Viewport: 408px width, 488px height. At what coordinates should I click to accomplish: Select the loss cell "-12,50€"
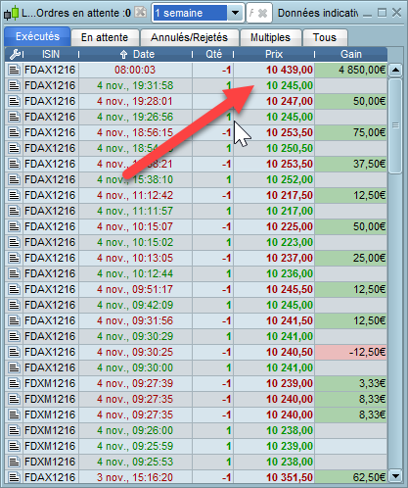(x=351, y=352)
